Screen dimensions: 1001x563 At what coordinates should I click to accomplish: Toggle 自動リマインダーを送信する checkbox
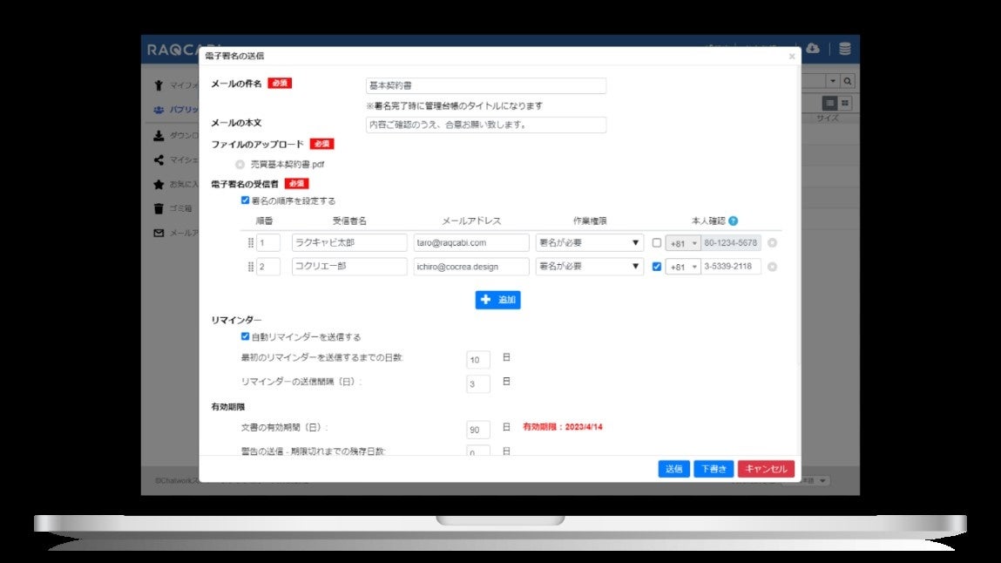coord(245,336)
